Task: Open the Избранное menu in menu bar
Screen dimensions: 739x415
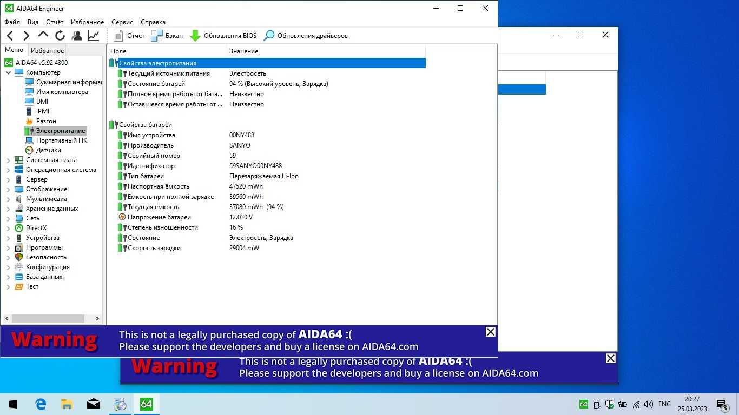Action: tap(87, 22)
